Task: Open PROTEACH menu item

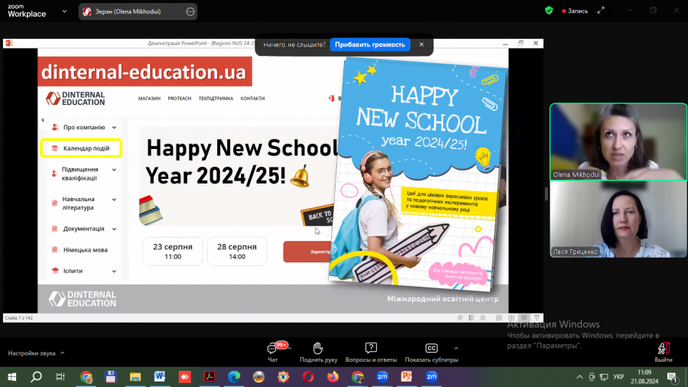Action: [180, 99]
